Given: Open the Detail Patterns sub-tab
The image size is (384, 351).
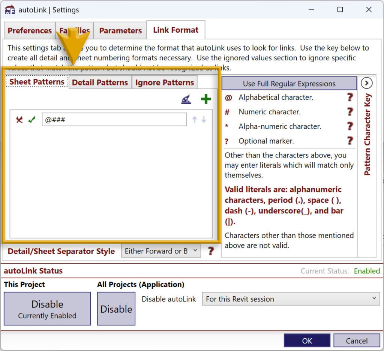Looking at the screenshot, I should tap(100, 82).
